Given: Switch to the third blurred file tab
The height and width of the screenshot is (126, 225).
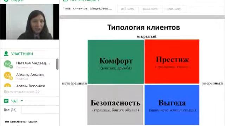Looking at the screenshot, I should pyautogui.click(x=150, y=9).
